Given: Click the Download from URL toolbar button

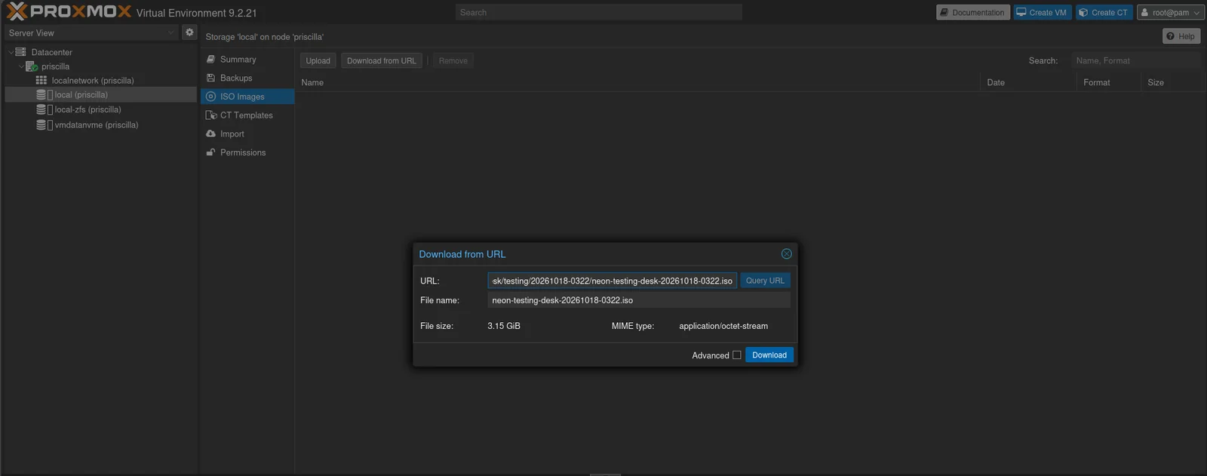Looking at the screenshot, I should [381, 60].
